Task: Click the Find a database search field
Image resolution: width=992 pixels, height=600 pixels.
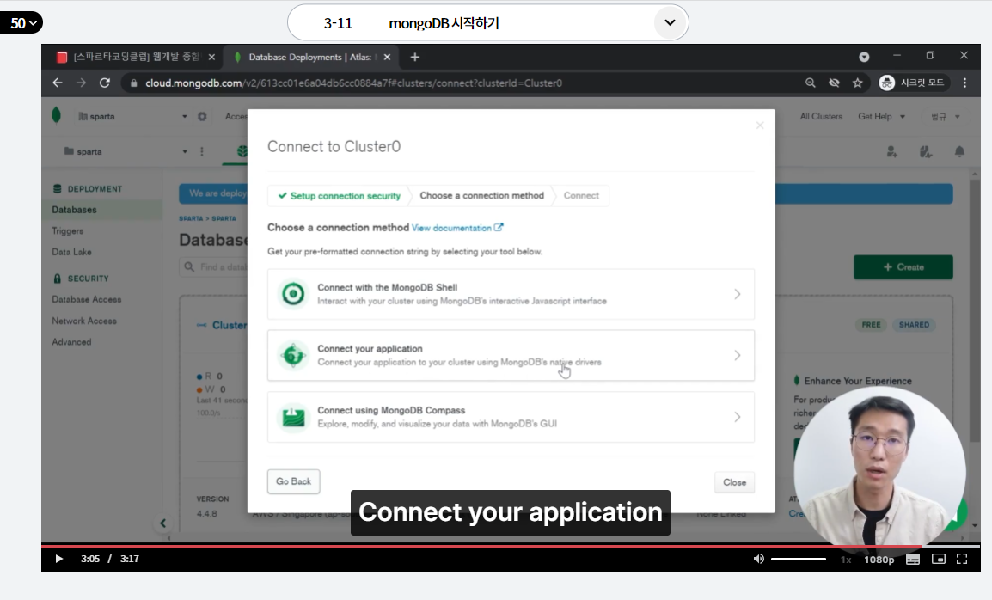Action: tap(215, 267)
